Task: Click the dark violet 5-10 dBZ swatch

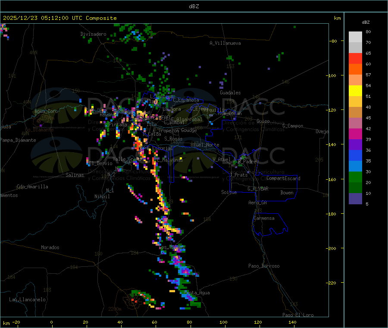Action: (355, 198)
